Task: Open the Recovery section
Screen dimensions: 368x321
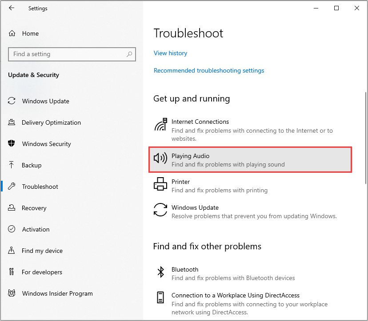Action: coord(34,208)
